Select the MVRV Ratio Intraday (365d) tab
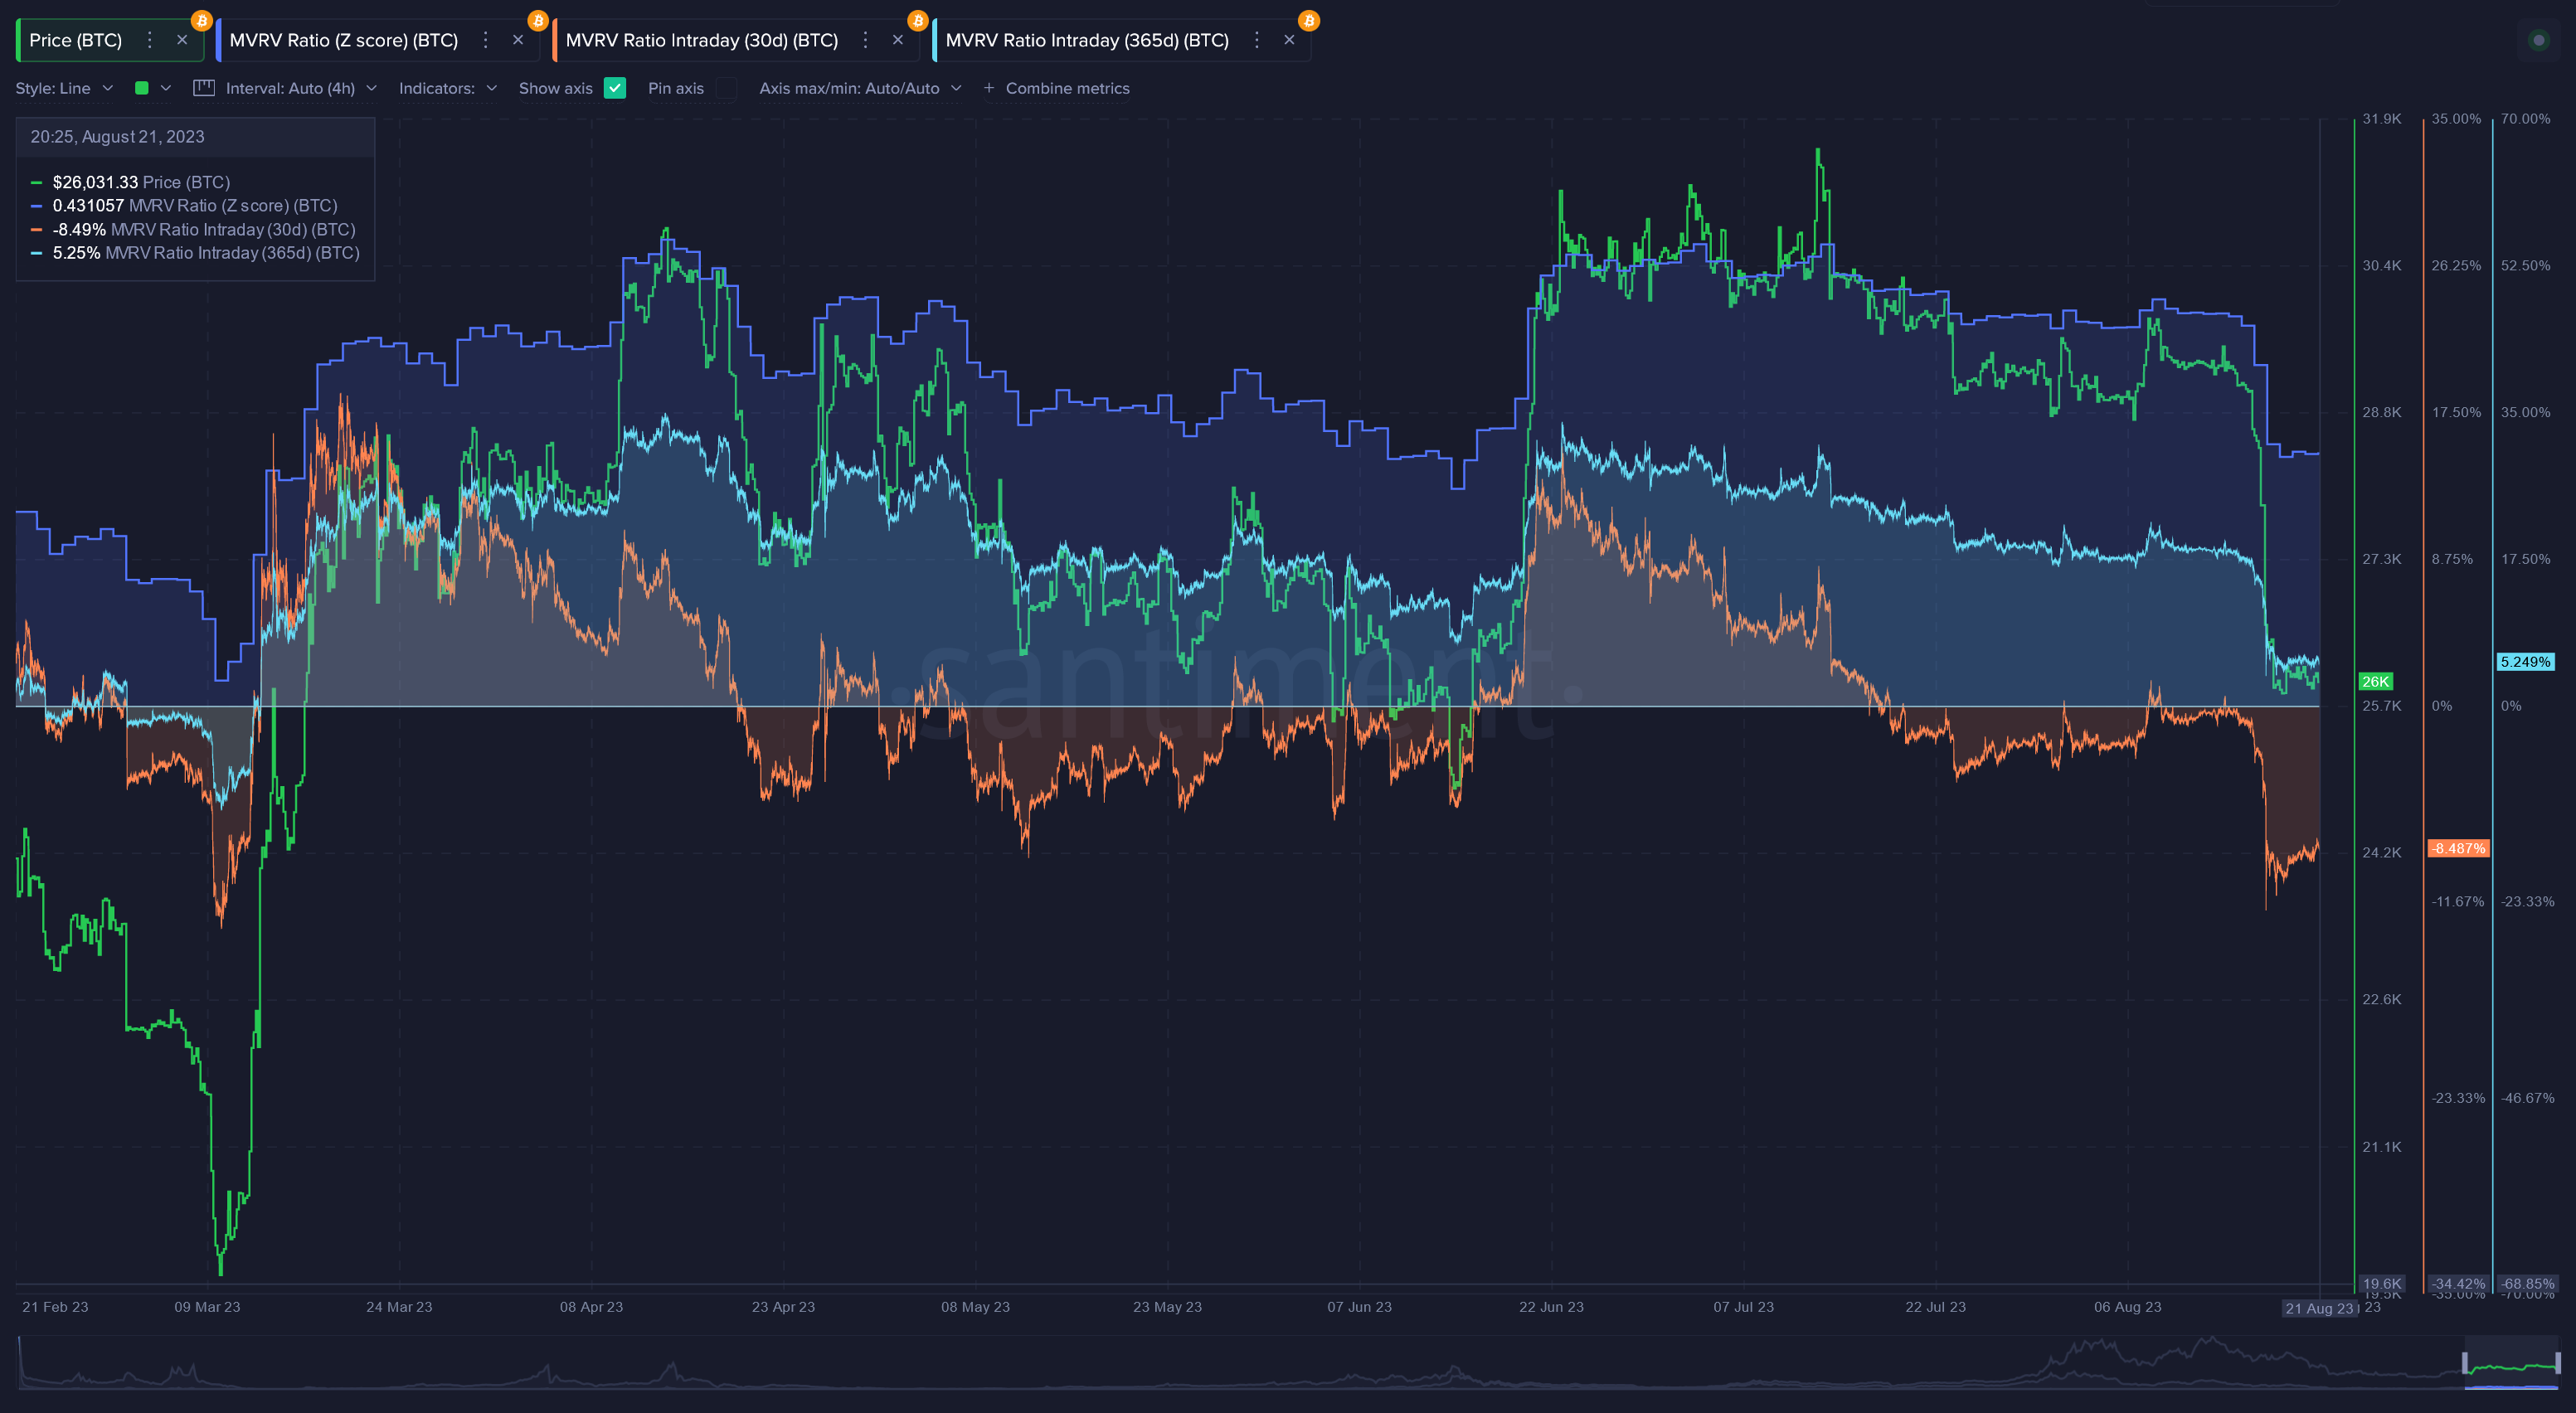Image resolution: width=2576 pixels, height=1413 pixels. [1087, 40]
